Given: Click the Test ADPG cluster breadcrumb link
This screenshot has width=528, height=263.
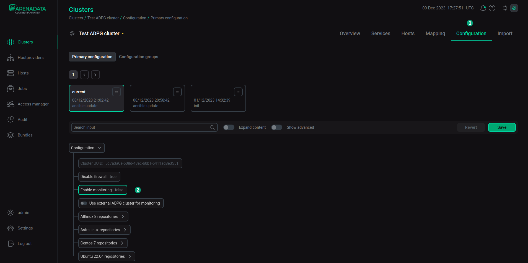Looking at the screenshot, I should click(103, 18).
